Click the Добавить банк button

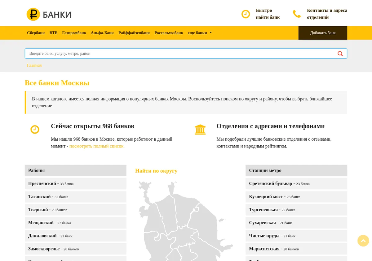323,33
